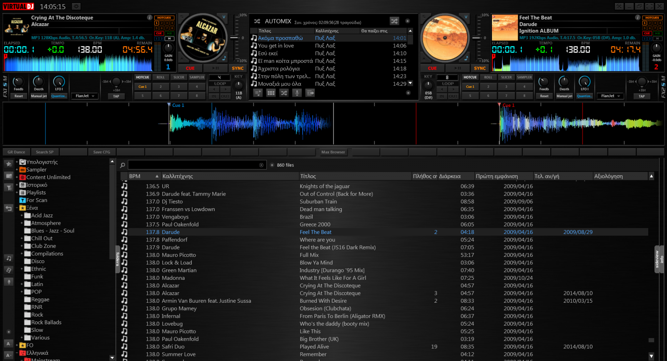Open the FlanJet effect dropdown on right deck
Screen dimensions: 667x361
coord(611,96)
